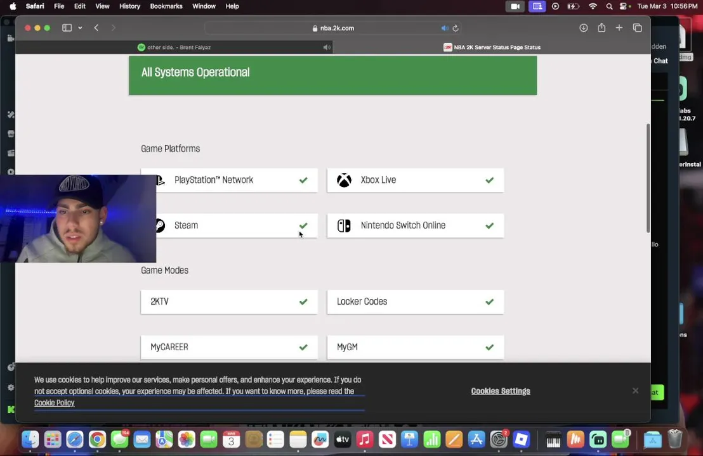Click the Safari sidebar toggle icon

click(67, 28)
